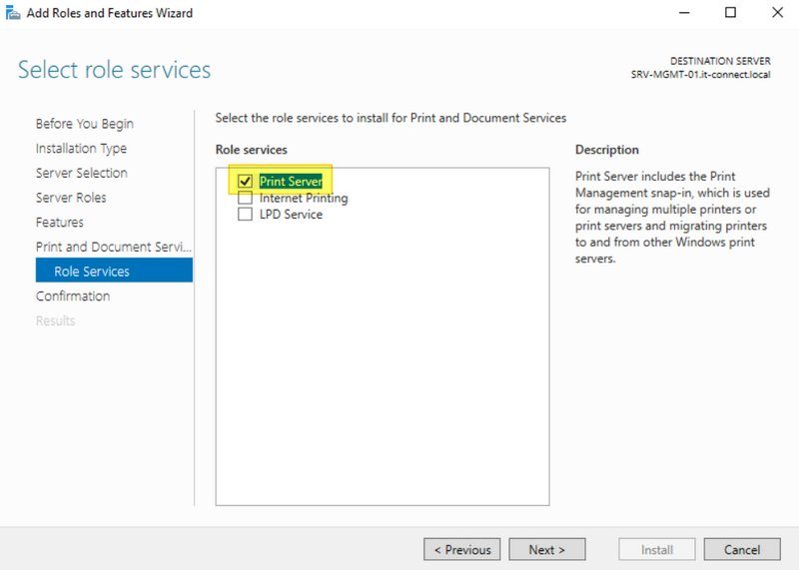This screenshot has height=570, width=799.
Task: Minimize the wizard window
Action: tap(683, 13)
